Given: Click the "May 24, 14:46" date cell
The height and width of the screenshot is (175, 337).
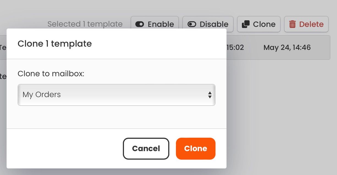Looking at the screenshot, I should pyautogui.click(x=287, y=47).
